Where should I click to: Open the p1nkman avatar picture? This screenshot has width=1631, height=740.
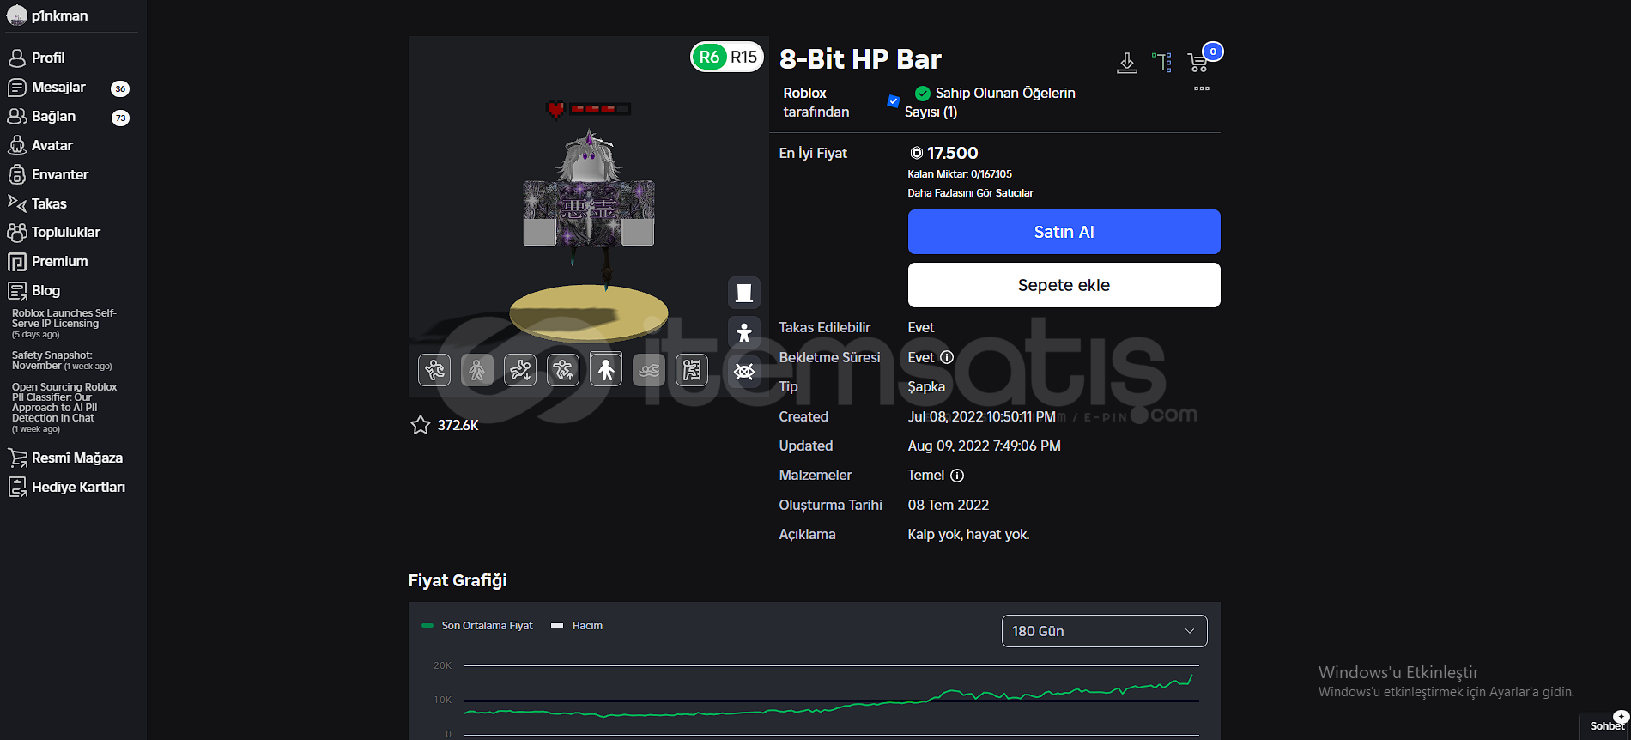click(16, 15)
